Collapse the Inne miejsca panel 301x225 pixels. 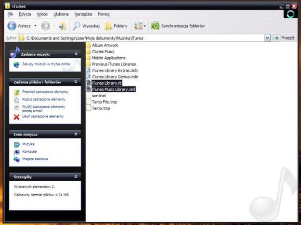click(x=76, y=134)
